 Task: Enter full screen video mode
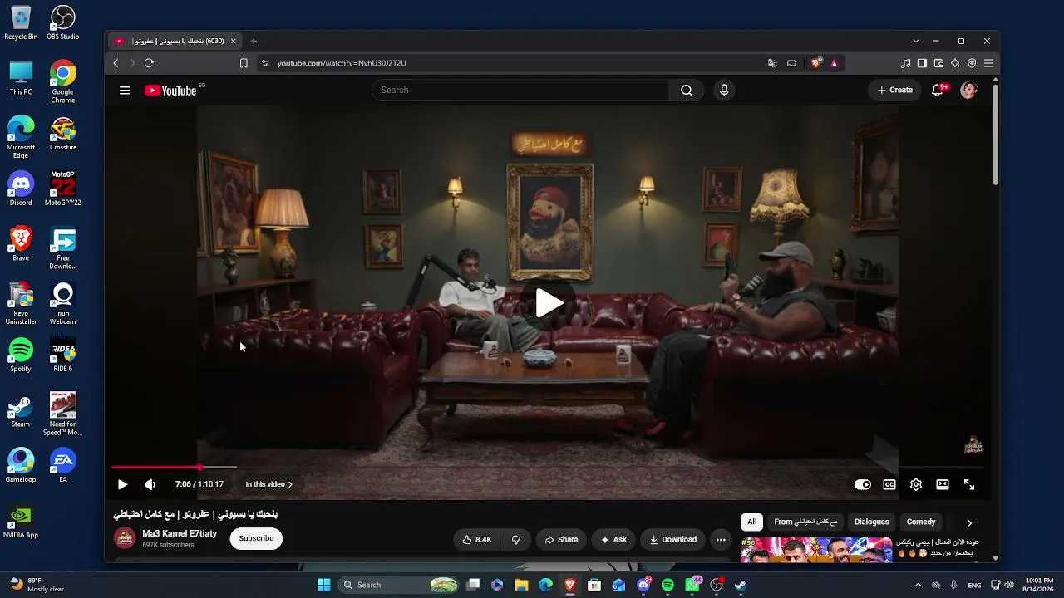969,484
